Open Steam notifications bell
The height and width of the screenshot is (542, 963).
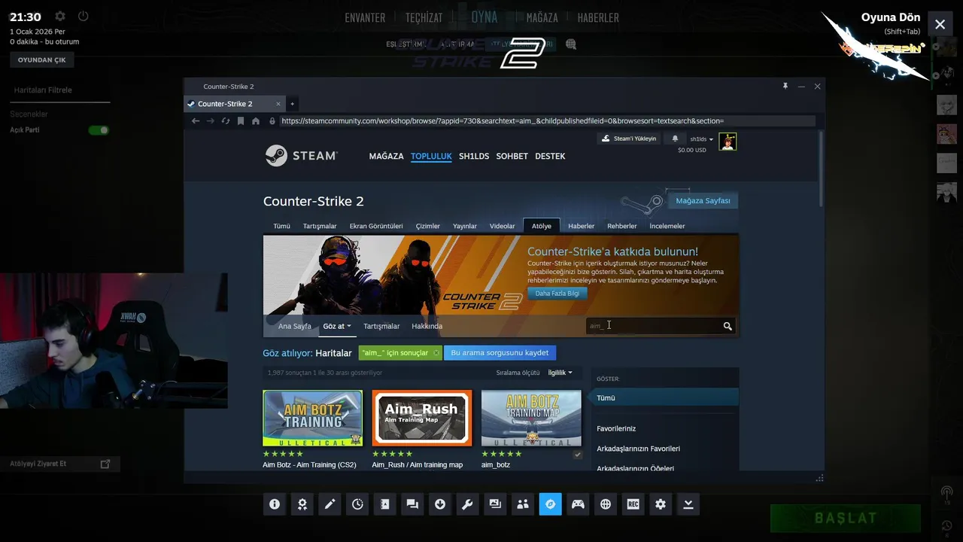coord(675,139)
